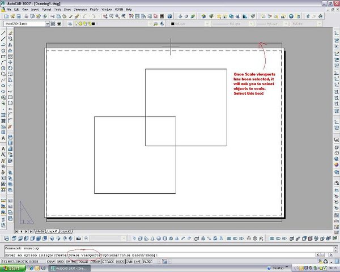340x272 pixels.
Task: Switch to the Layout2 tab
Action: coord(66,231)
